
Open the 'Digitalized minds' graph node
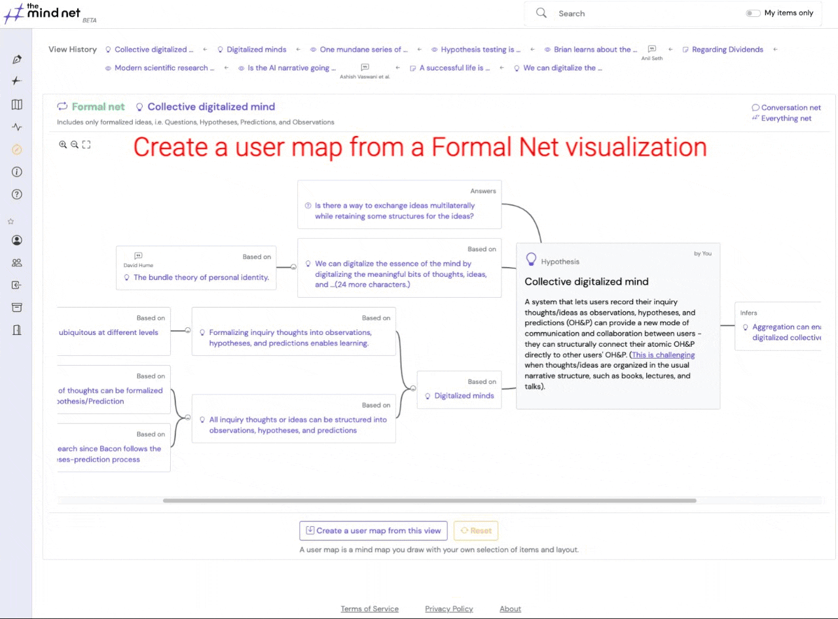point(464,395)
